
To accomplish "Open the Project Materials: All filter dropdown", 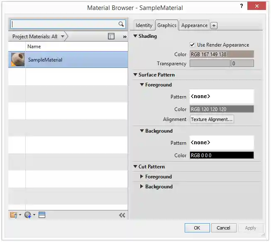I will (x=63, y=37).
